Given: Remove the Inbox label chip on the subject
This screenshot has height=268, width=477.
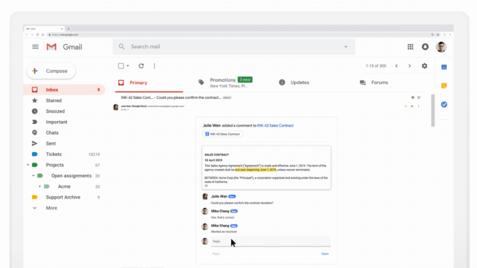Looking at the screenshot, I should click(230, 98).
